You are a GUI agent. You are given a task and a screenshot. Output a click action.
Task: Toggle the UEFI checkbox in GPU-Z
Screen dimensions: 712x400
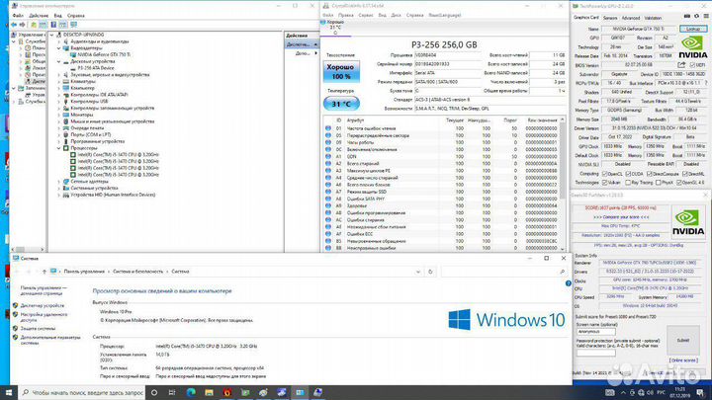coord(692,65)
